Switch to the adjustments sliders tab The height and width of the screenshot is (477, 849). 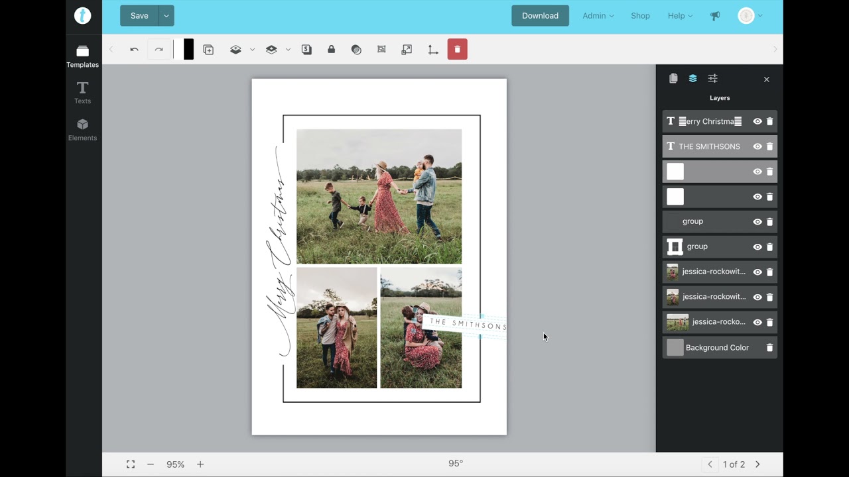(x=712, y=78)
